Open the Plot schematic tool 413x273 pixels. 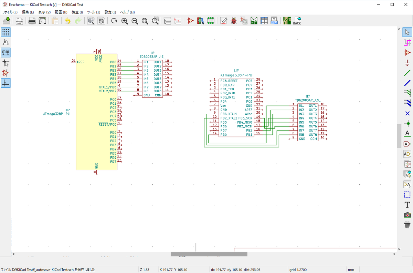(42, 21)
